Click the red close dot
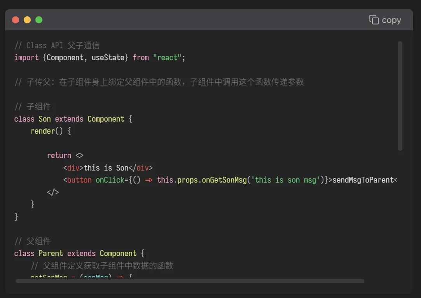The height and width of the screenshot is (298, 421). [16, 20]
